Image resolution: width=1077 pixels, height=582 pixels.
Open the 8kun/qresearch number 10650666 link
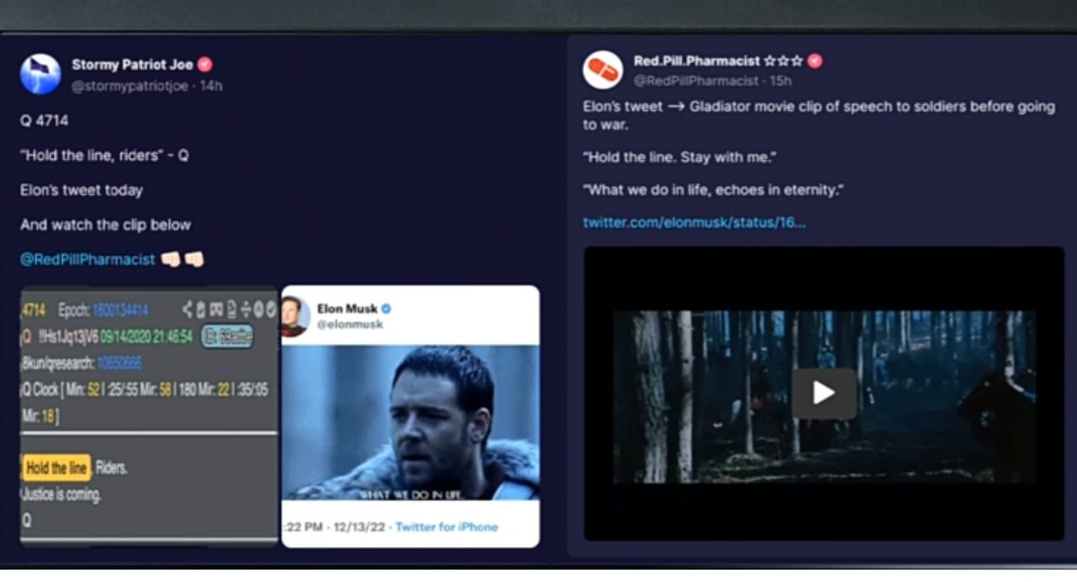click(119, 363)
